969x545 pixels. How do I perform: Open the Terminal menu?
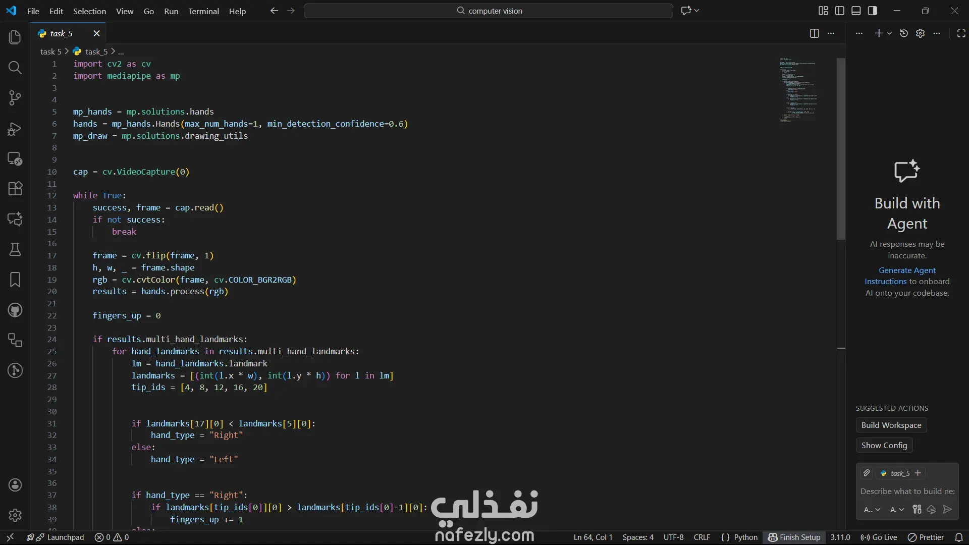pyautogui.click(x=203, y=11)
